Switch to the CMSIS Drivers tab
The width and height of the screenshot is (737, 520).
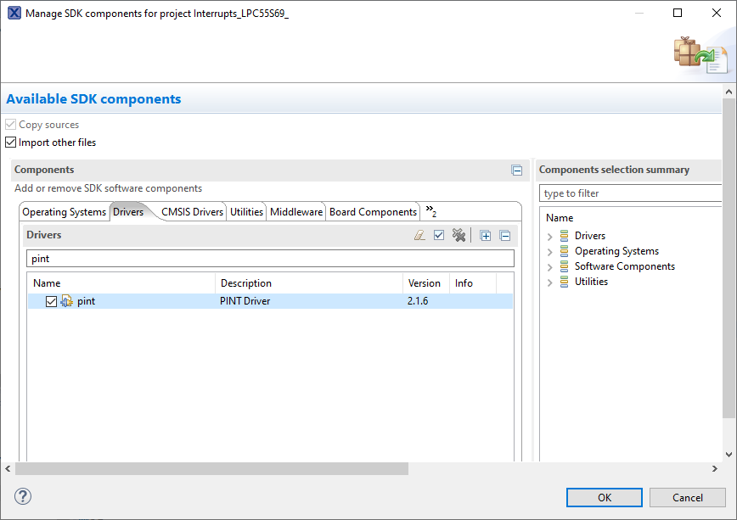192,212
